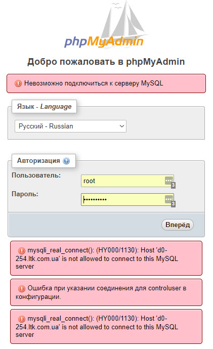Click the "Добро пожаловать в phpMyAdmin" heading
This screenshot has height=349, width=213.
click(x=106, y=62)
